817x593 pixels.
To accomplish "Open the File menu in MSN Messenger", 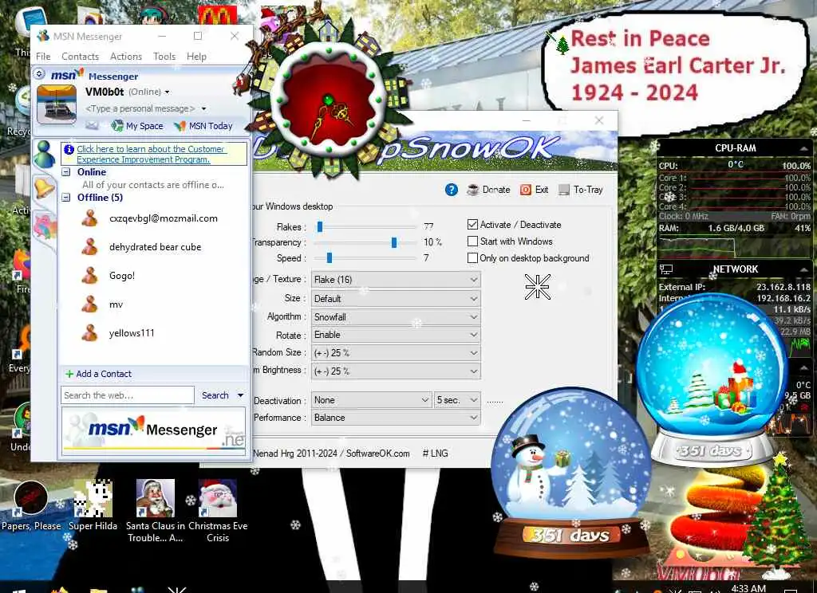I will pyautogui.click(x=43, y=57).
